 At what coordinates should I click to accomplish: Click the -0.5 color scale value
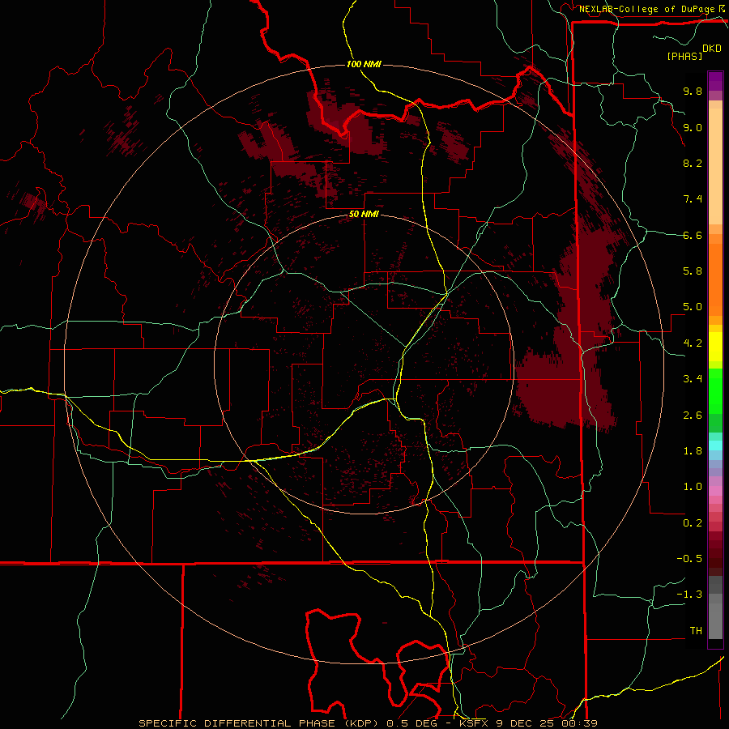tap(689, 559)
